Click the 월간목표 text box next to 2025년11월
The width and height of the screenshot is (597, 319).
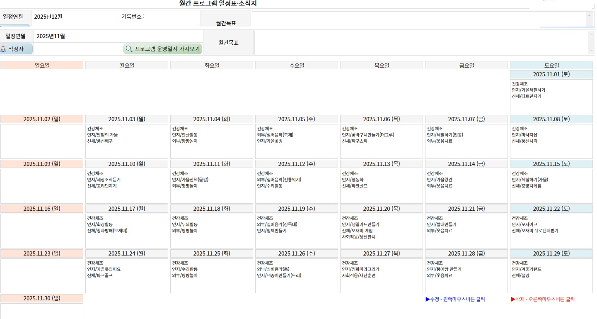click(x=421, y=42)
